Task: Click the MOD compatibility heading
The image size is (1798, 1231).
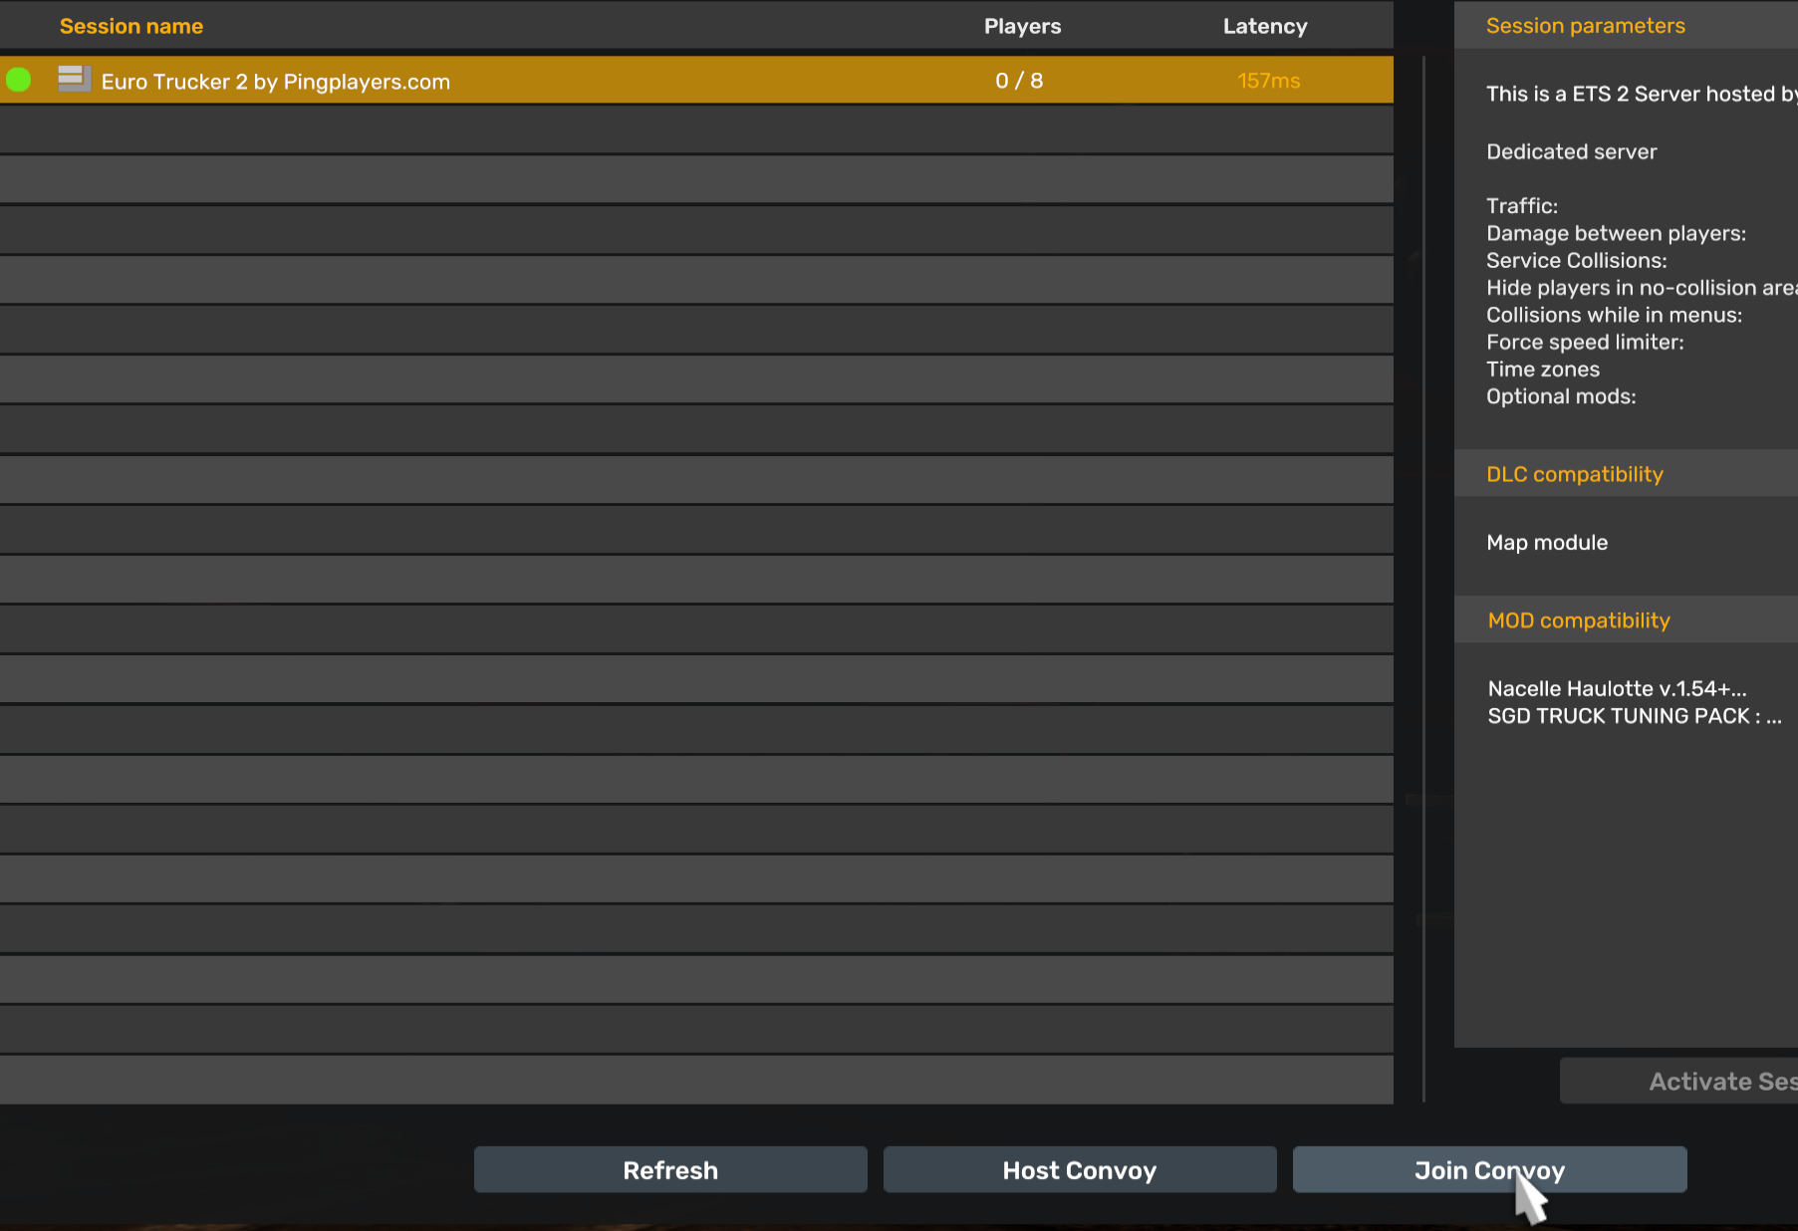Action: [x=1579, y=620]
